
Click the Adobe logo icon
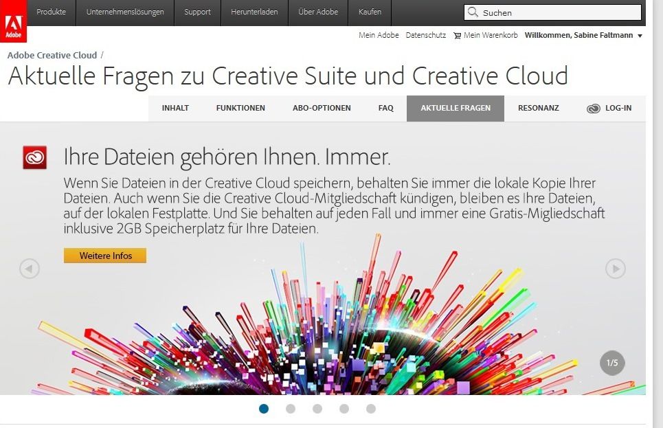click(x=13, y=21)
